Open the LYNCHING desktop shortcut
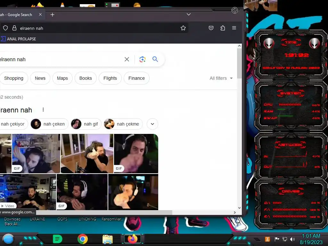Screen dimensions: 328x246 coord(87,219)
